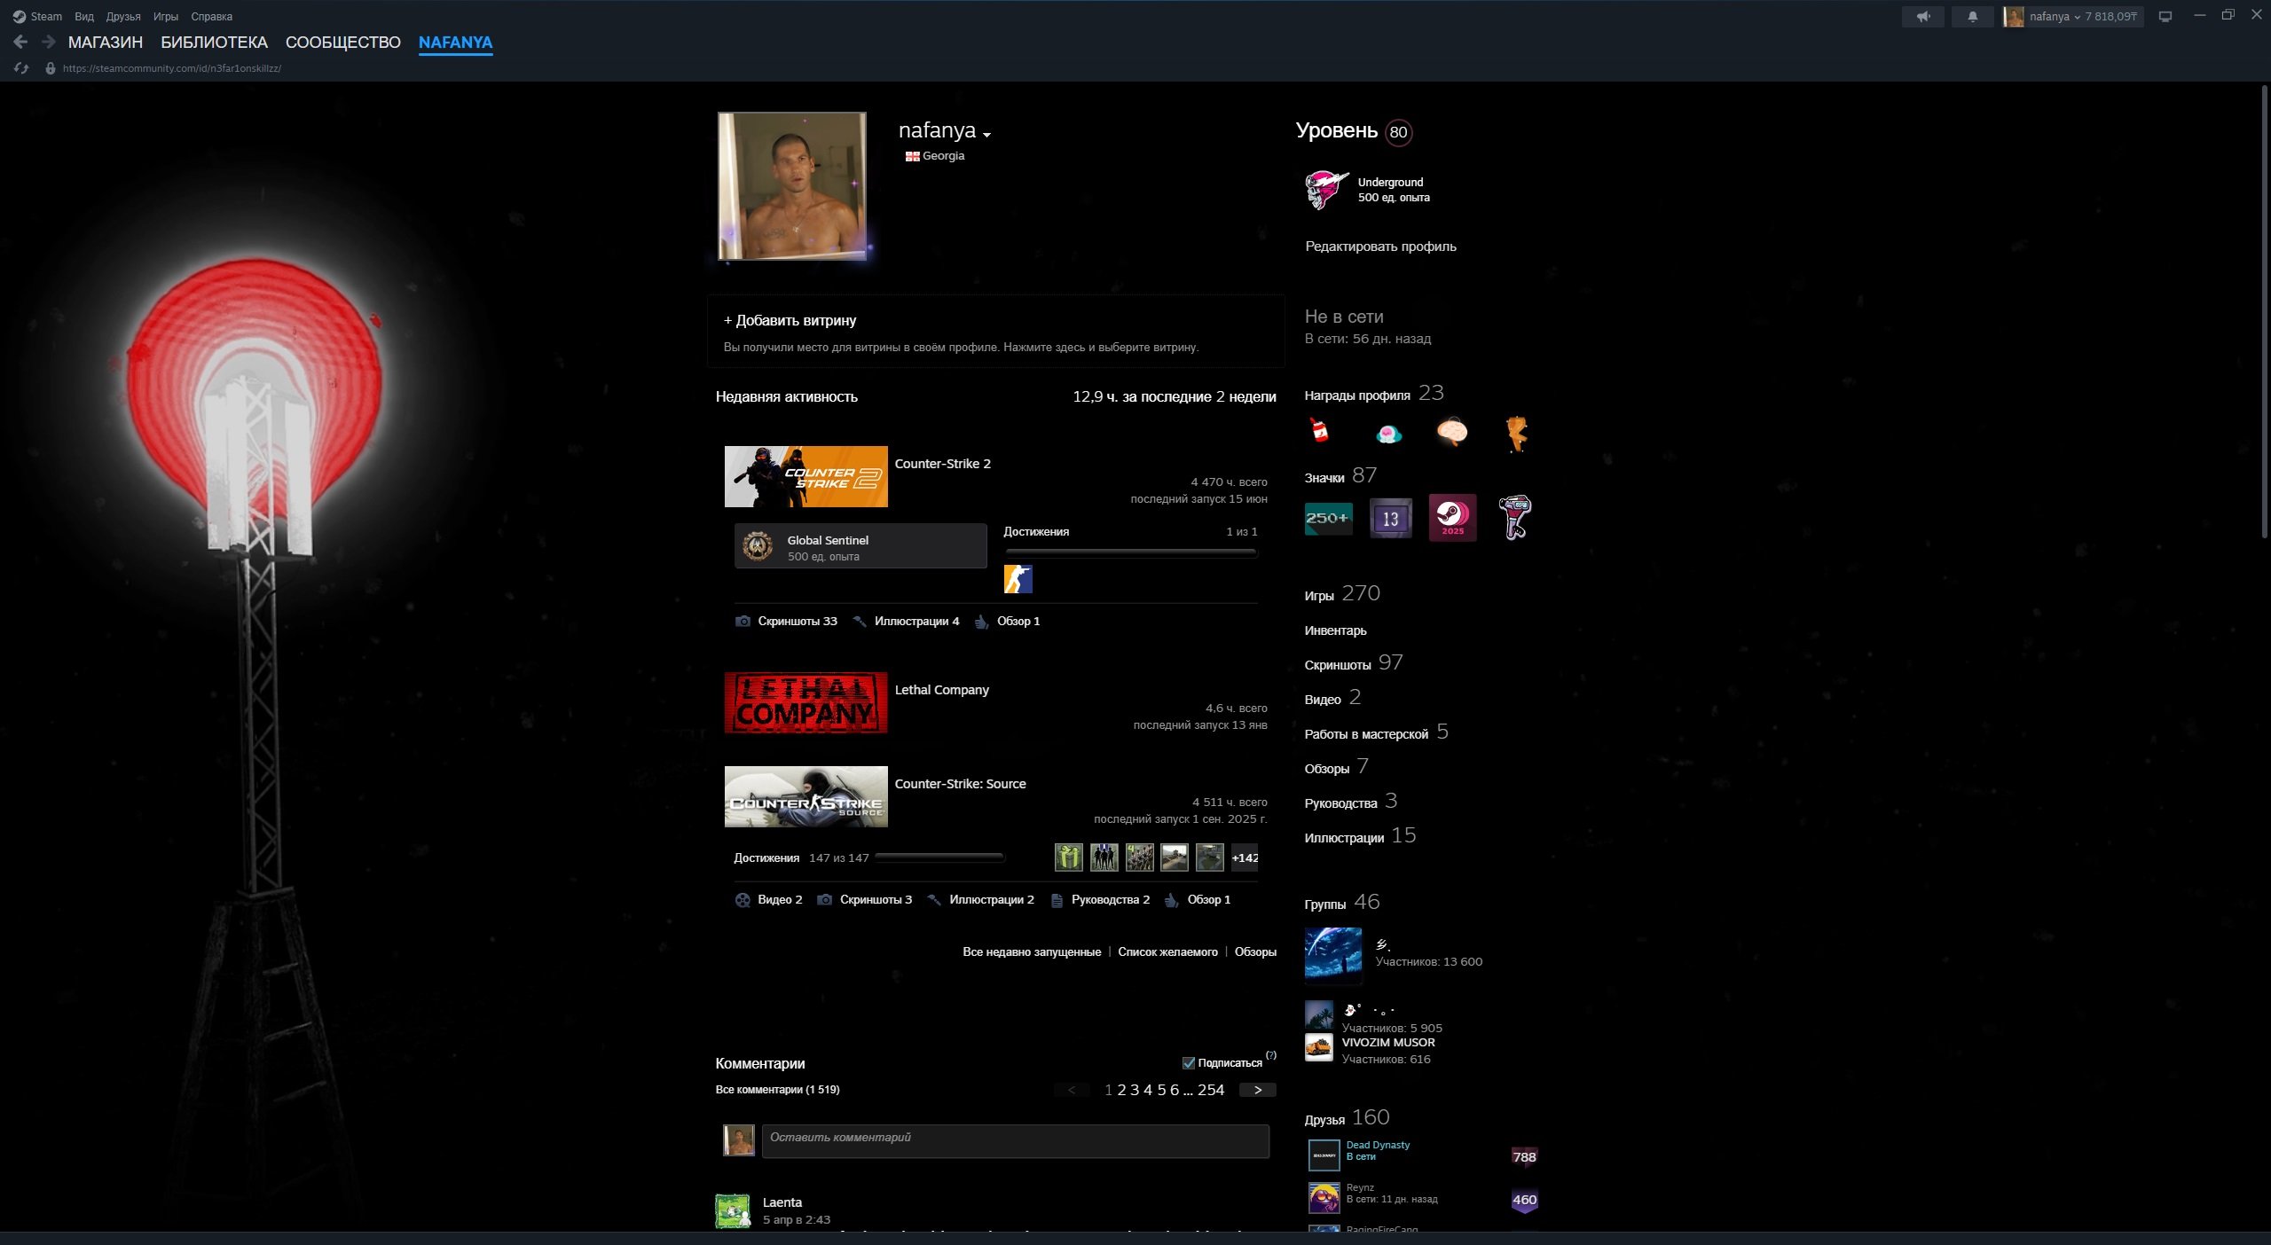2271x1245 pixels.
Task: Open the Counter-Strike 2 game banner
Action: tap(805, 476)
